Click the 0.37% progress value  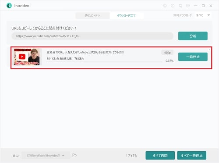pos(170,61)
